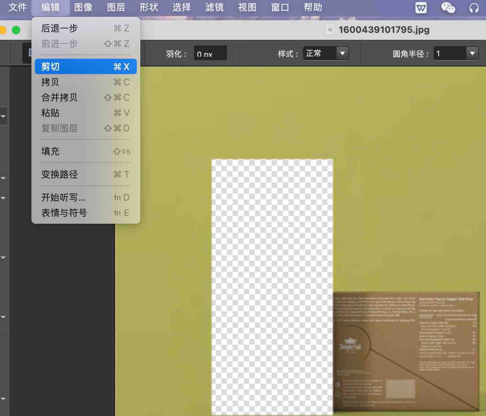The width and height of the screenshot is (486, 416).
Task: Open the 选择 select menu
Action: (x=182, y=7)
